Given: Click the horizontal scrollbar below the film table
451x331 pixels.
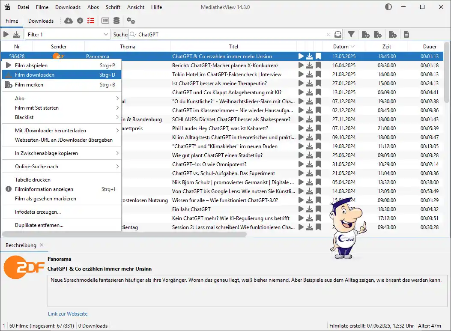Looking at the screenshot, I should pos(124,234).
